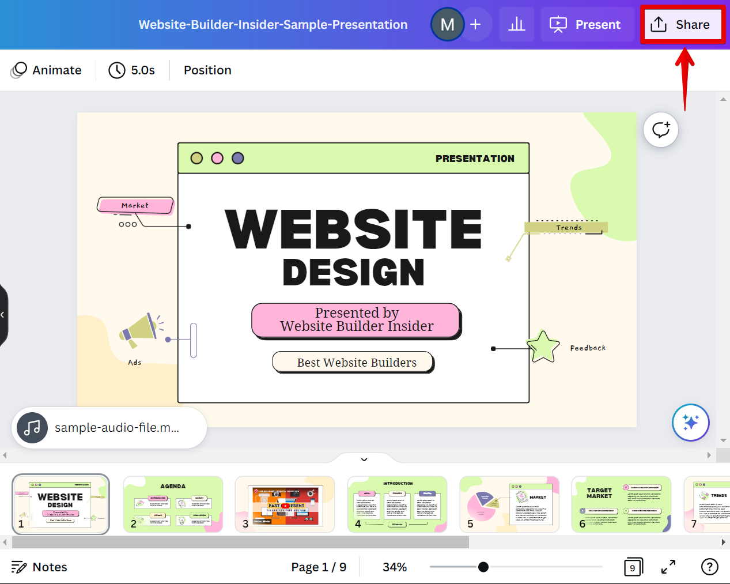The width and height of the screenshot is (730, 584).
Task: Open grid view of all 9 pages
Action: [x=633, y=567]
